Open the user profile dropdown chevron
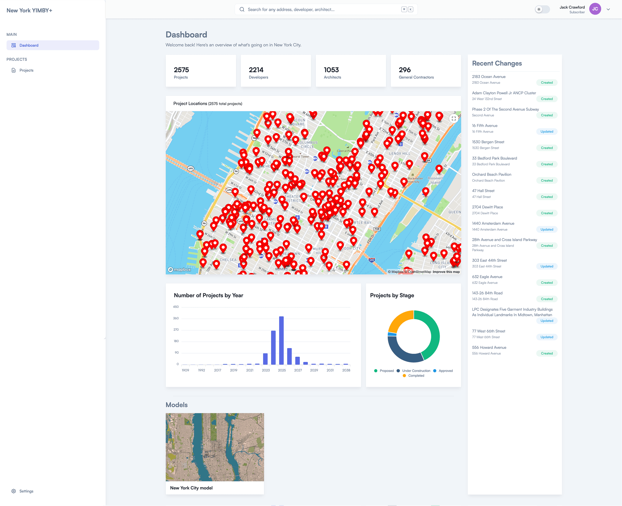 click(608, 9)
